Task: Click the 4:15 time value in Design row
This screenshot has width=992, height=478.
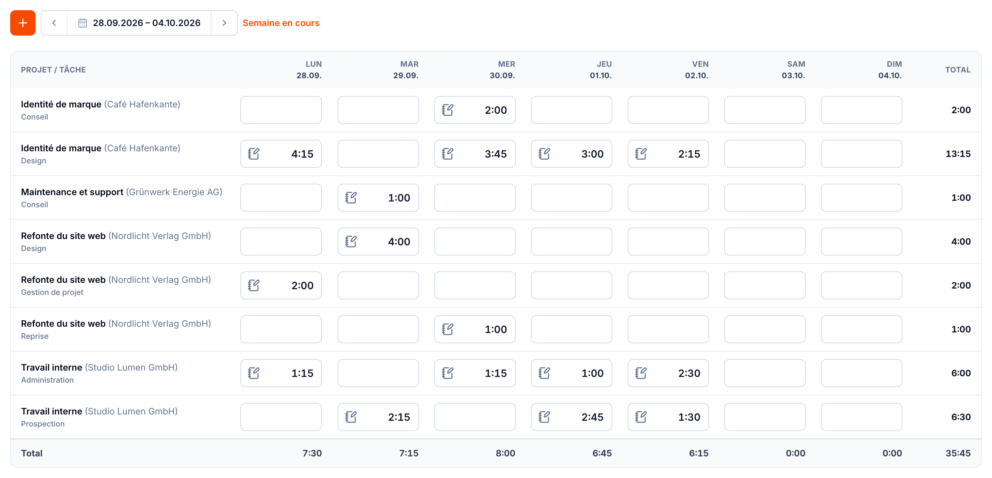Action: pyautogui.click(x=302, y=154)
